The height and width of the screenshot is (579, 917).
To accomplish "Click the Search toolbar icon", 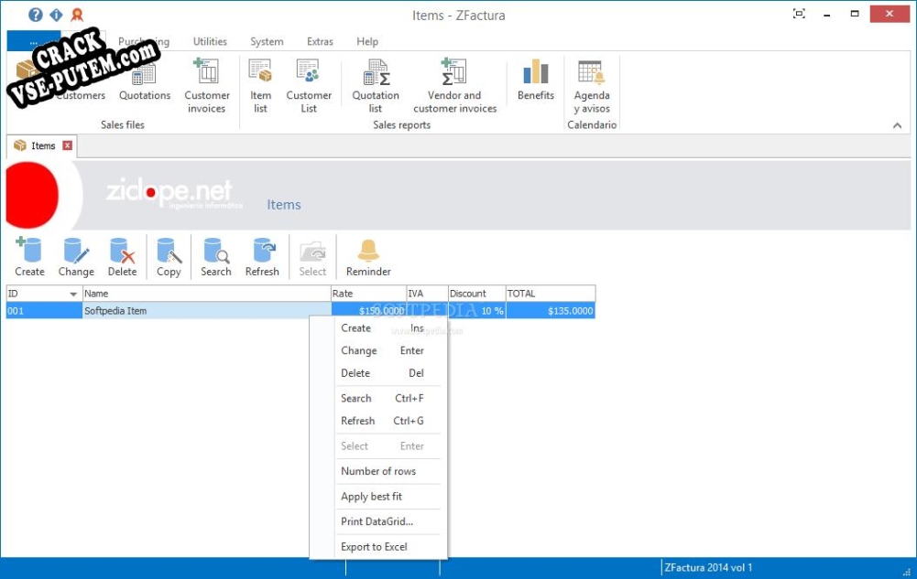I will (x=216, y=257).
